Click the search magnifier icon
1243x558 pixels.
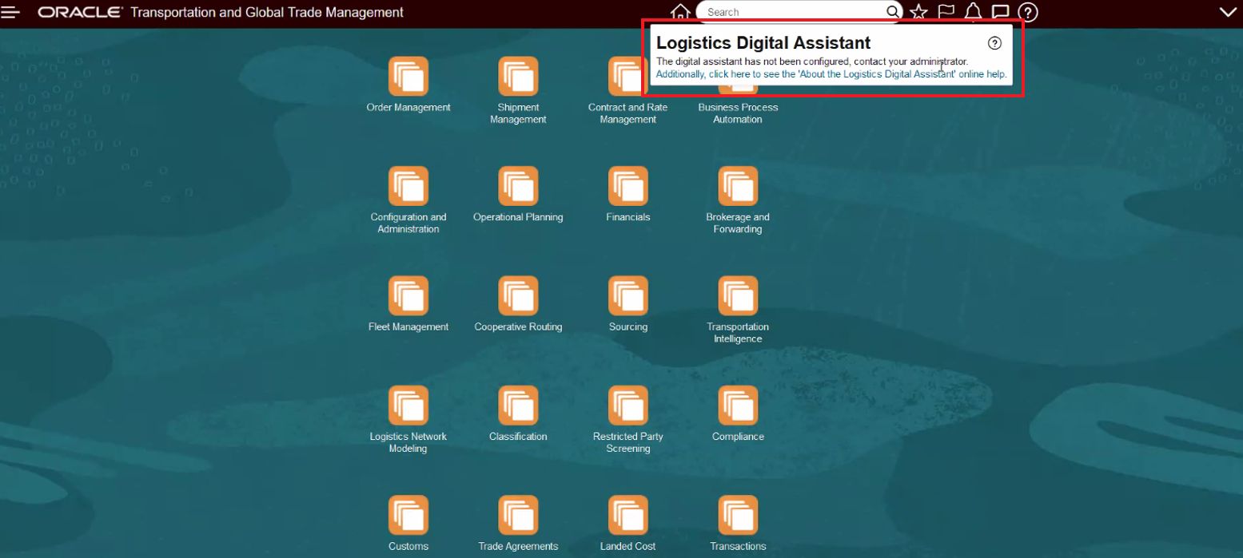(893, 12)
